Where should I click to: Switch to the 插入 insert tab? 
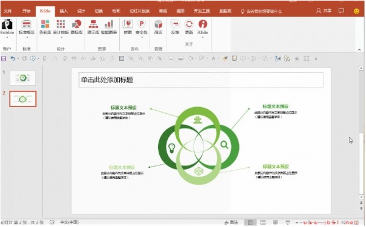coord(63,11)
